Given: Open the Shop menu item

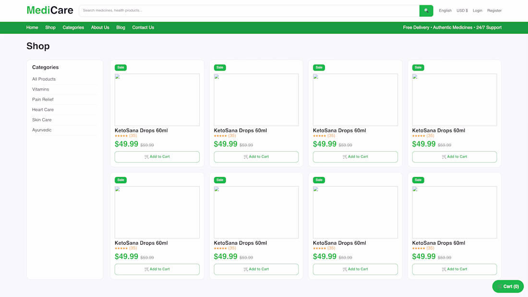Looking at the screenshot, I should click(x=50, y=28).
